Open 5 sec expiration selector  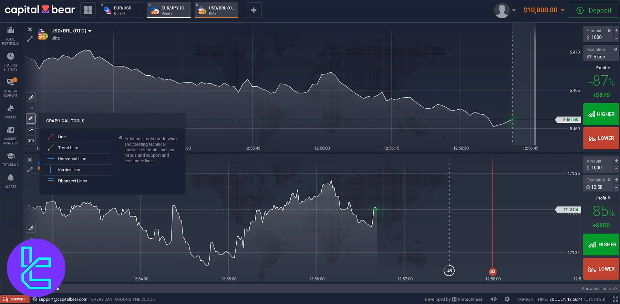[601, 53]
